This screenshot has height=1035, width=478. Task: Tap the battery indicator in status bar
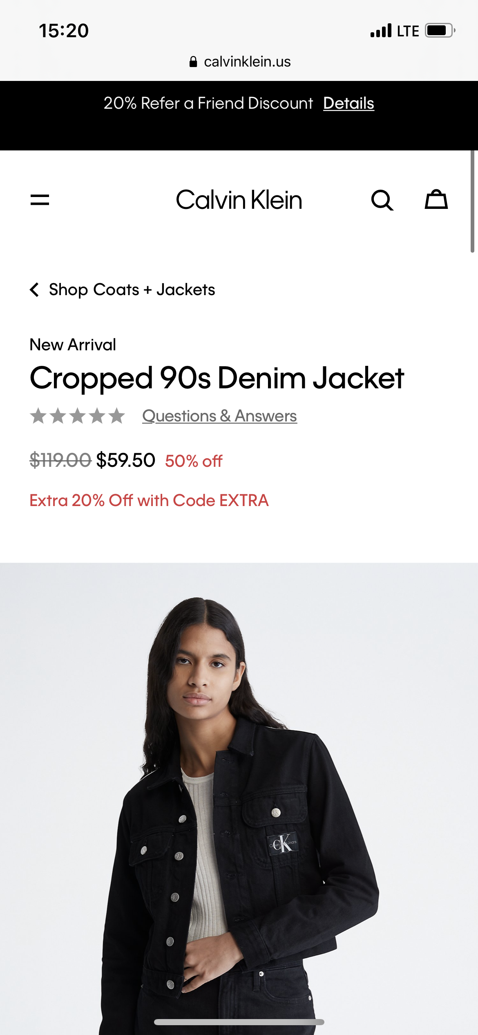coord(440,31)
